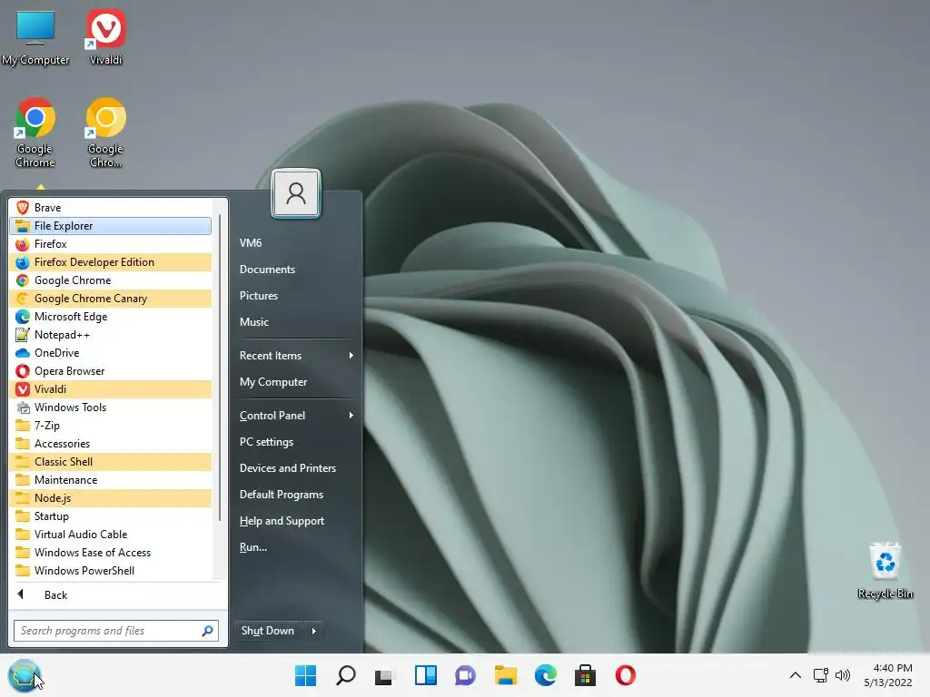
Task: Open Microsoft Edge from the taskbar
Action: coord(546,675)
